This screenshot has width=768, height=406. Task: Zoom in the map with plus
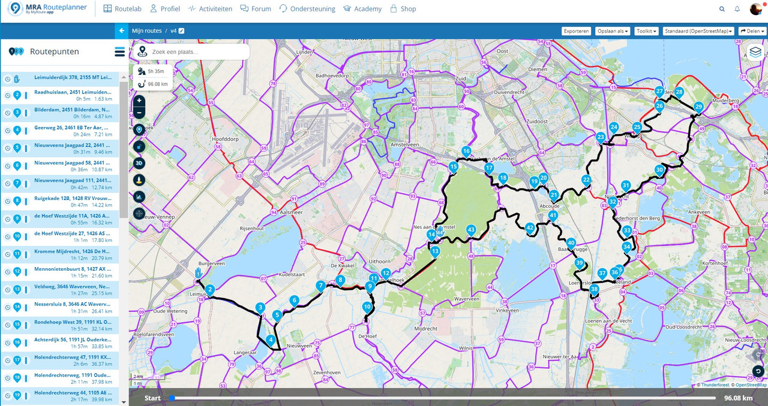(139, 101)
